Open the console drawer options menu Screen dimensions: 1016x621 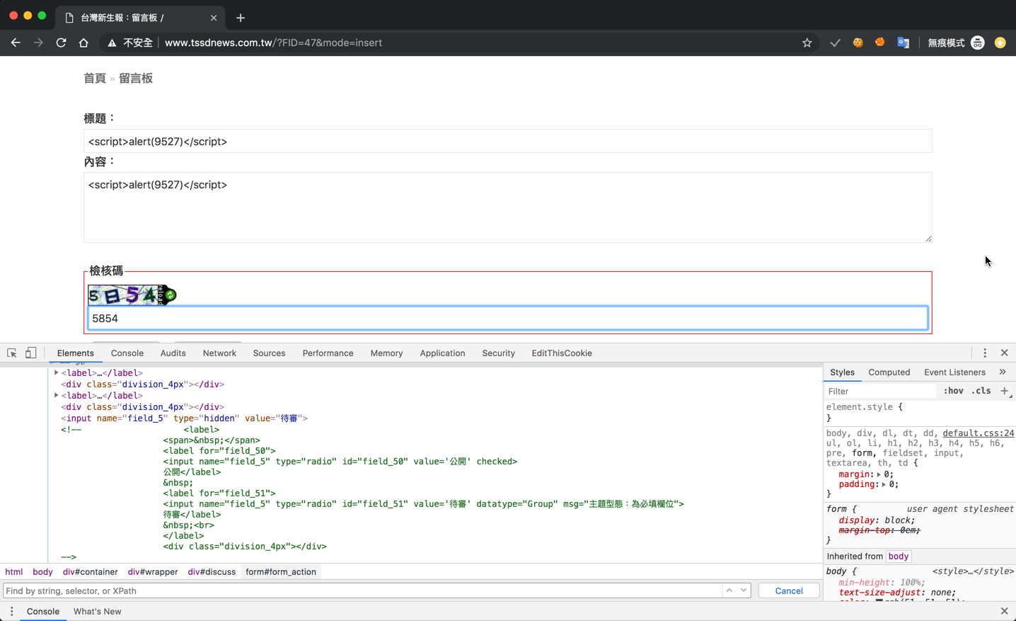click(x=11, y=611)
